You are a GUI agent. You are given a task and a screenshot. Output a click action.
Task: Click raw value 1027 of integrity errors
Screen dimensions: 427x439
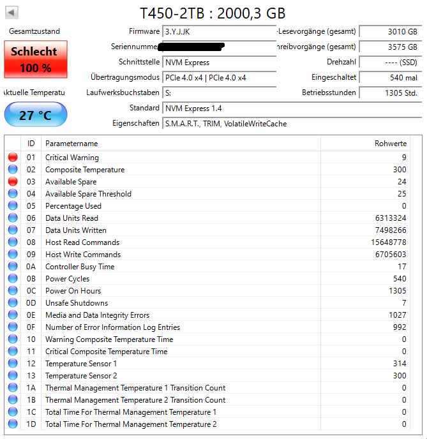(398, 315)
